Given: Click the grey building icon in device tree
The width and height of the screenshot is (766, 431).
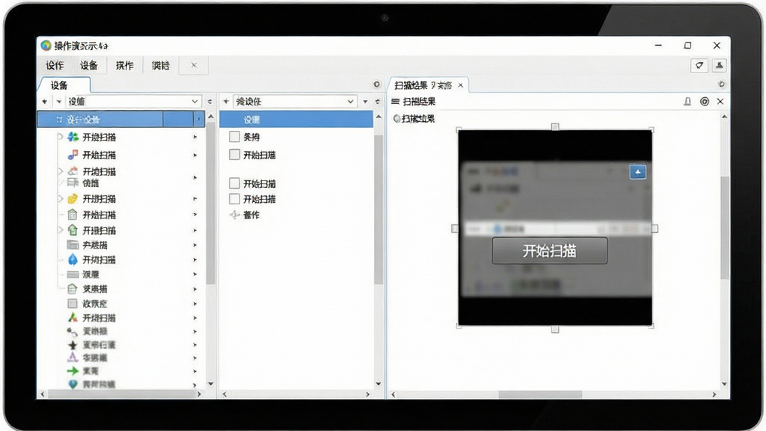Looking at the screenshot, I should click(73, 215).
